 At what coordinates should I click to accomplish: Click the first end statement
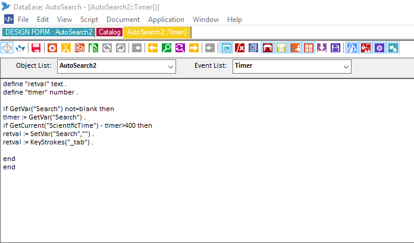(x=10, y=159)
